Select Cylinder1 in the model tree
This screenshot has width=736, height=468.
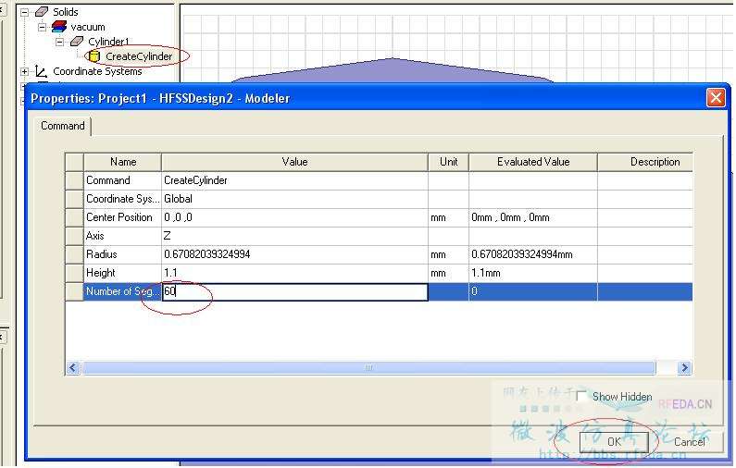tap(108, 42)
